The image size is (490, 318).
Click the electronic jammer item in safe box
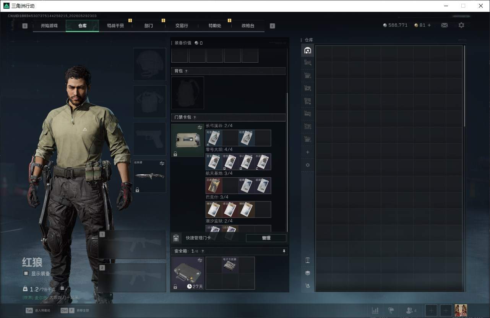[x=230, y=265]
